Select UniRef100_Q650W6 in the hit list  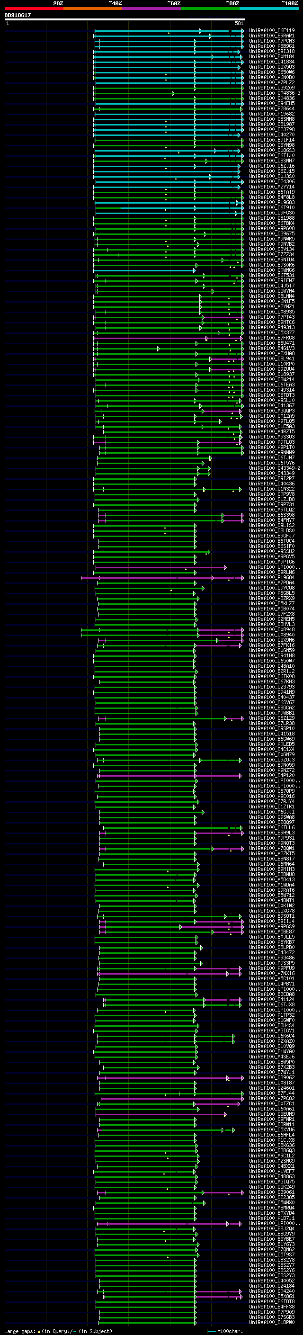click(272, 72)
